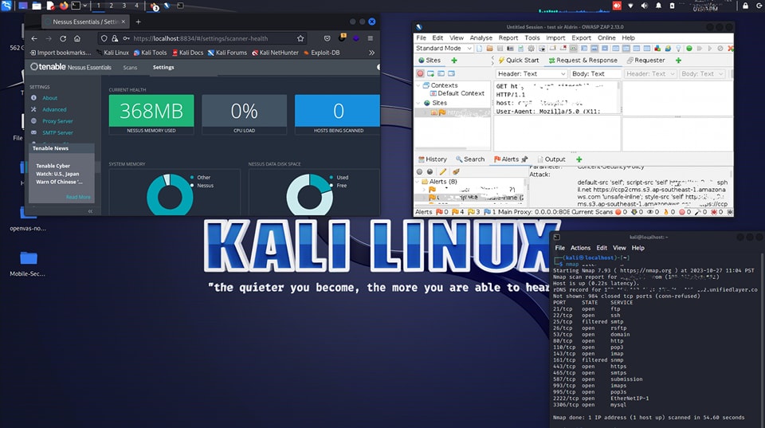The height and width of the screenshot is (428, 765).
Task: Toggle expand Sites tabs layout in ZAP toolbar
Action: click(583, 49)
